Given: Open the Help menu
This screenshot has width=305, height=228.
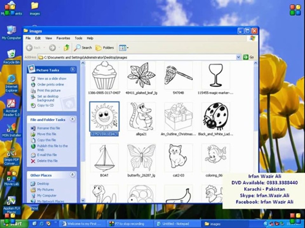Looking at the screenshot, I should coord(90,38).
